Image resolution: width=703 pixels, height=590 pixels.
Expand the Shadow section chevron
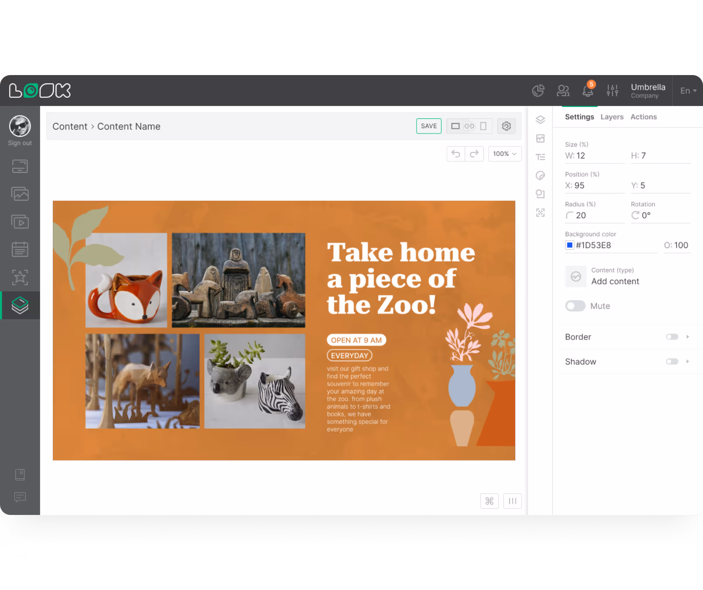(688, 361)
